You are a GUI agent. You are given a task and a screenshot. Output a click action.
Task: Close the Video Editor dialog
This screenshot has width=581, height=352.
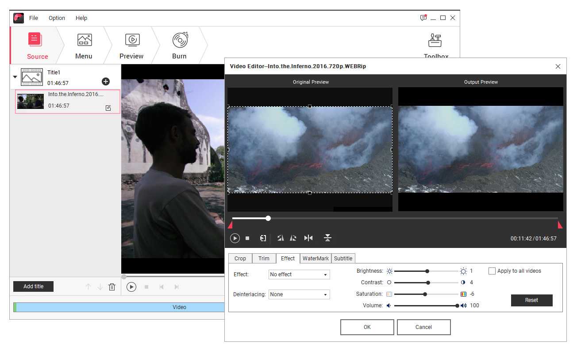pos(558,66)
